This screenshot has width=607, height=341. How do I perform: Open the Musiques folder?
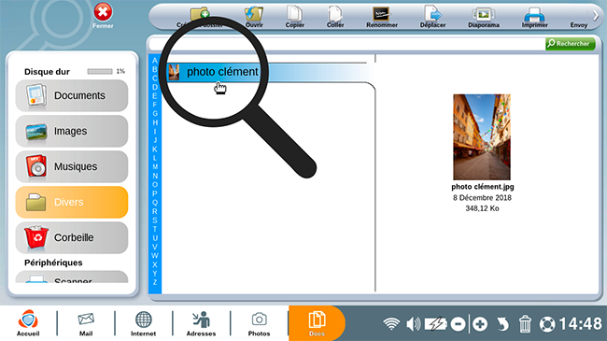point(72,166)
